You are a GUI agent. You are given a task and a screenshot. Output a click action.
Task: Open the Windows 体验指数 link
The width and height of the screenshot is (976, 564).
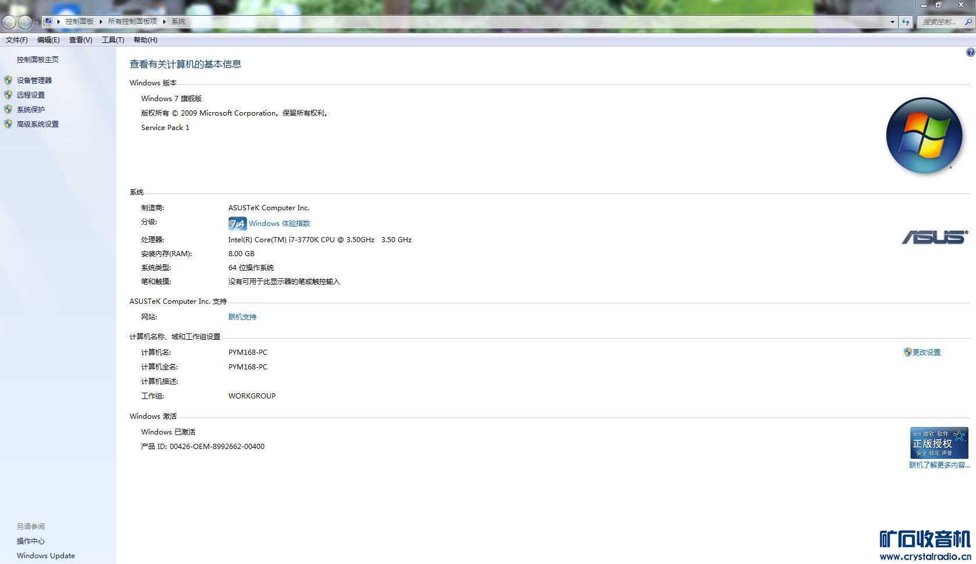[280, 224]
